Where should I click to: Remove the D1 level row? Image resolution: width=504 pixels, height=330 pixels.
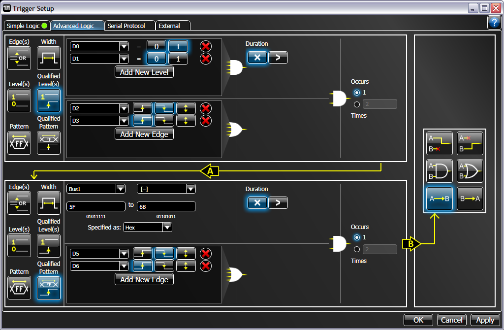pos(206,59)
